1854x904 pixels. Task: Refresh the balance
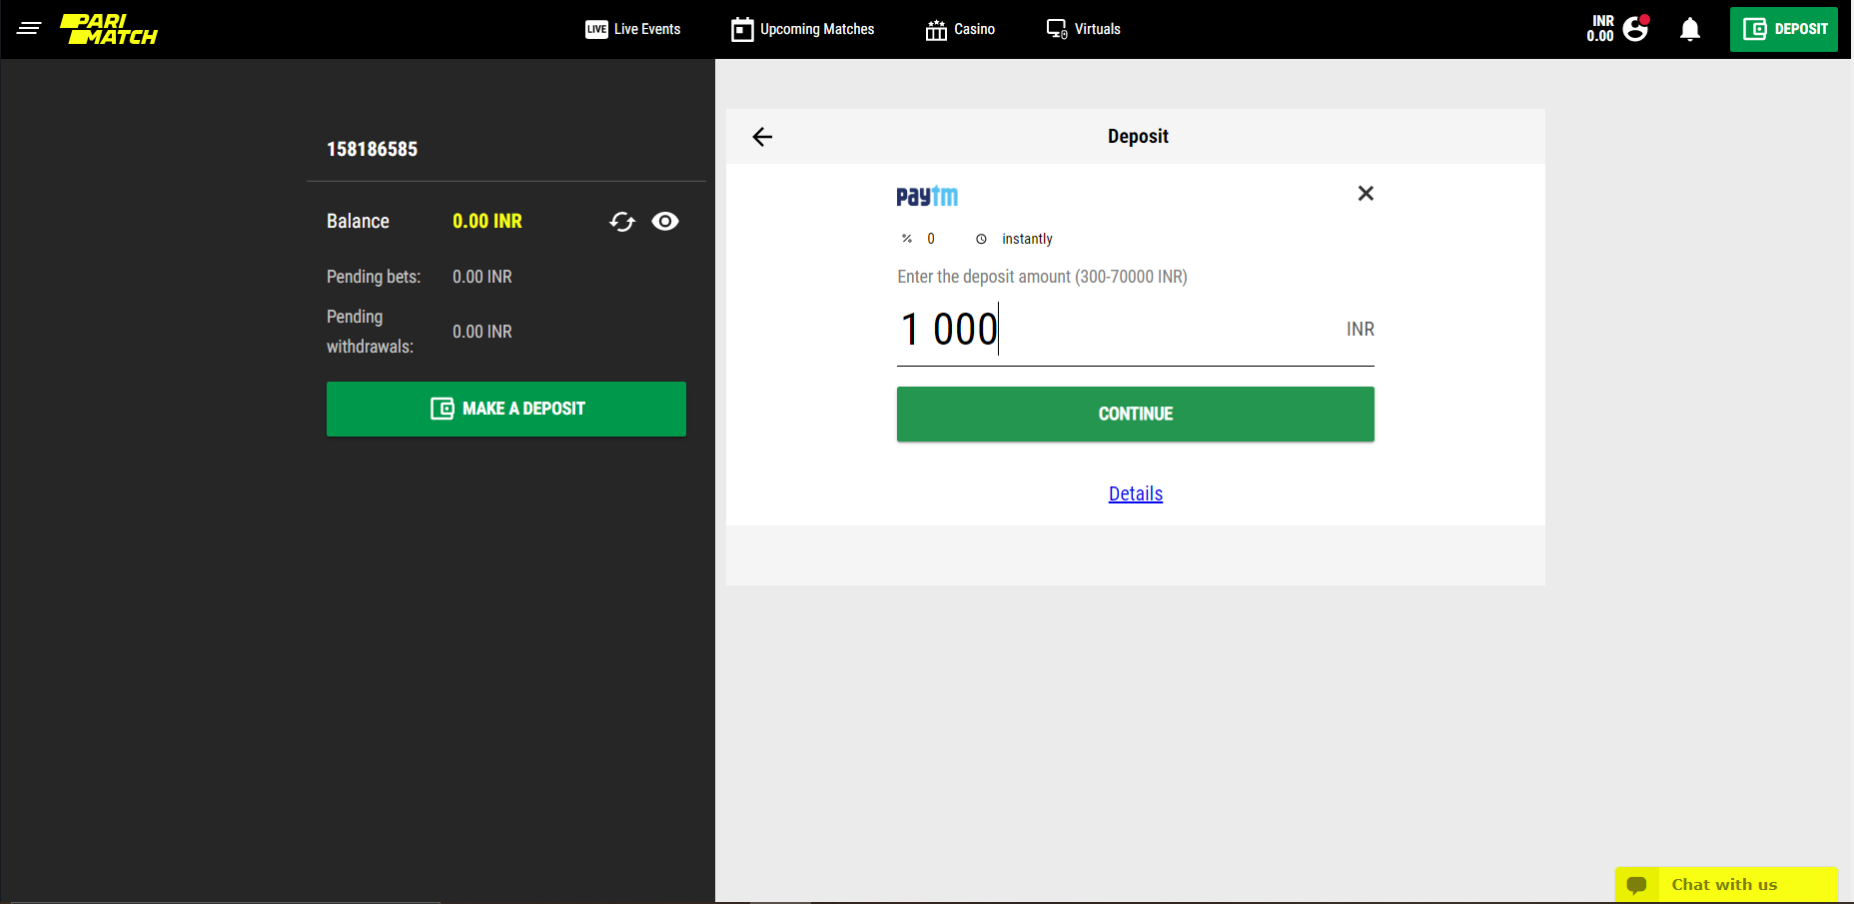point(622,222)
